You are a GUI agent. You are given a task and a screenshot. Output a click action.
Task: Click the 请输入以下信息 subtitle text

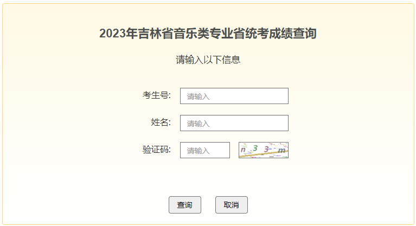pos(208,60)
